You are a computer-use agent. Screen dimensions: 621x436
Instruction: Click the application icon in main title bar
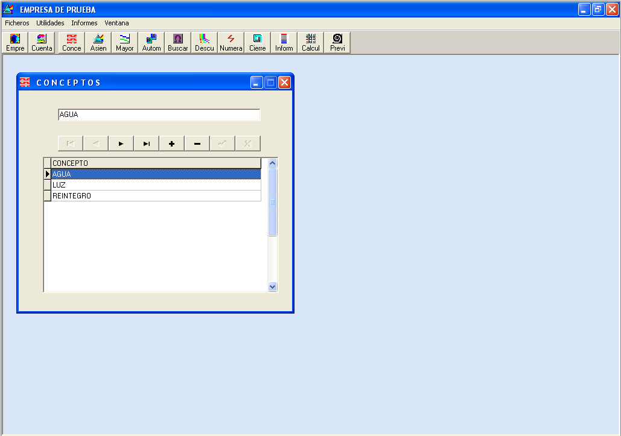(x=8, y=9)
